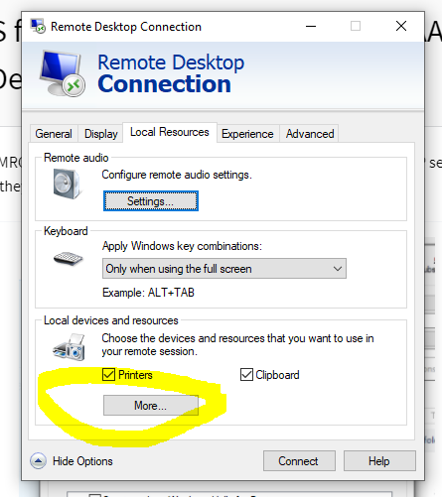Expand dropdown using its chevron arrow
Screen dimensions: 442x497
coord(338,269)
